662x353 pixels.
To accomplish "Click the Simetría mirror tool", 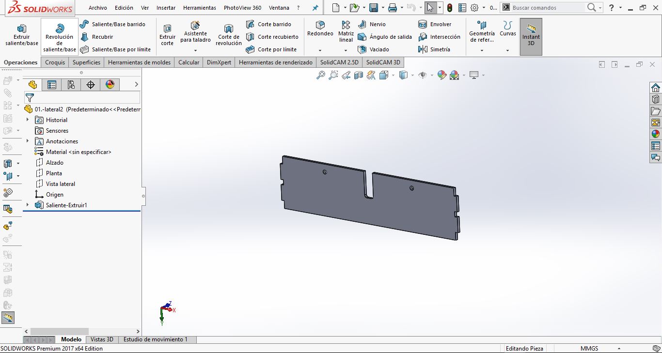I will pos(434,49).
